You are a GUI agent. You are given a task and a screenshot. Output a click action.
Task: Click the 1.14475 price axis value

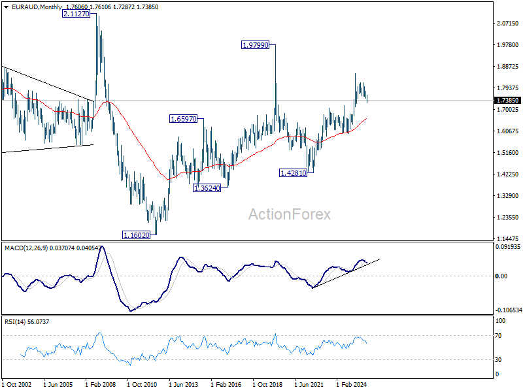point(508,238)
